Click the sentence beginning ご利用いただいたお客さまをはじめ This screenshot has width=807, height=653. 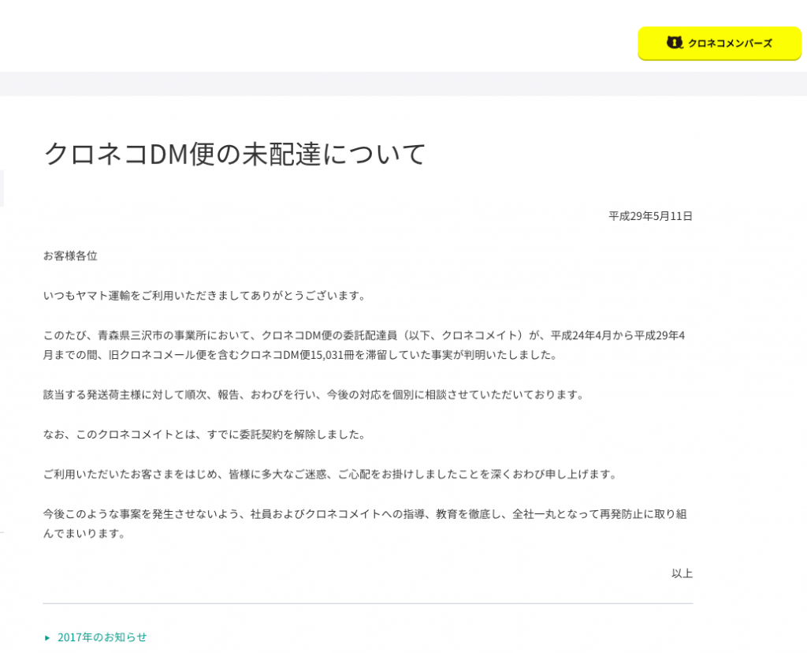point(330,474)
